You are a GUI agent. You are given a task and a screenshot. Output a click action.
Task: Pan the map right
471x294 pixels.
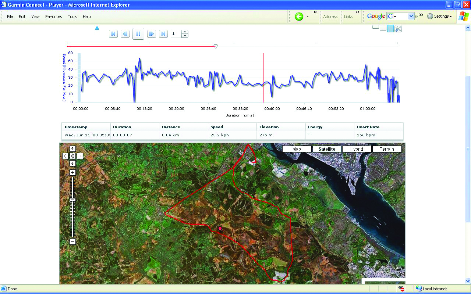(x=80, y=156)
